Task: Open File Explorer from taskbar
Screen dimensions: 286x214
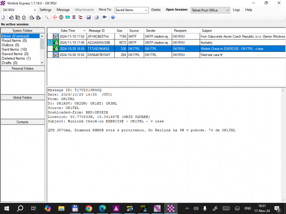Action: [x=61, y=208]
